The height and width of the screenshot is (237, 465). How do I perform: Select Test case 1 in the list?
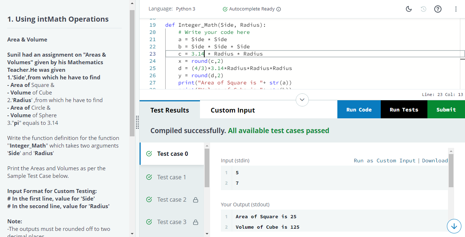tap(171, 177)
